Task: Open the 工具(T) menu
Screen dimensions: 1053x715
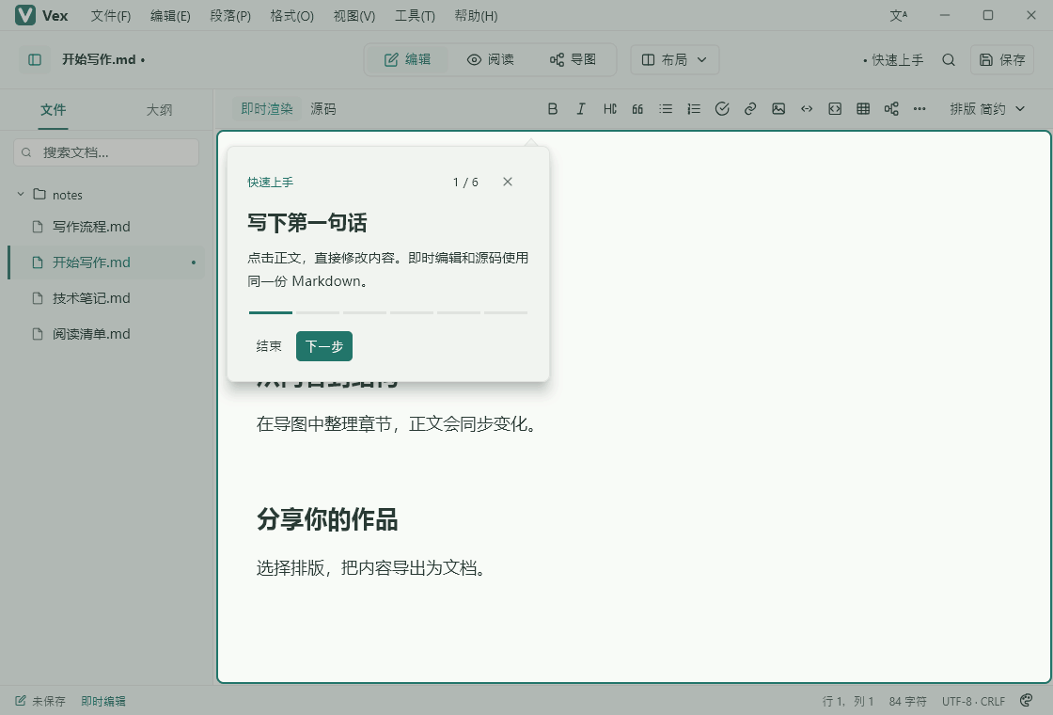Action: coord(415,15)
